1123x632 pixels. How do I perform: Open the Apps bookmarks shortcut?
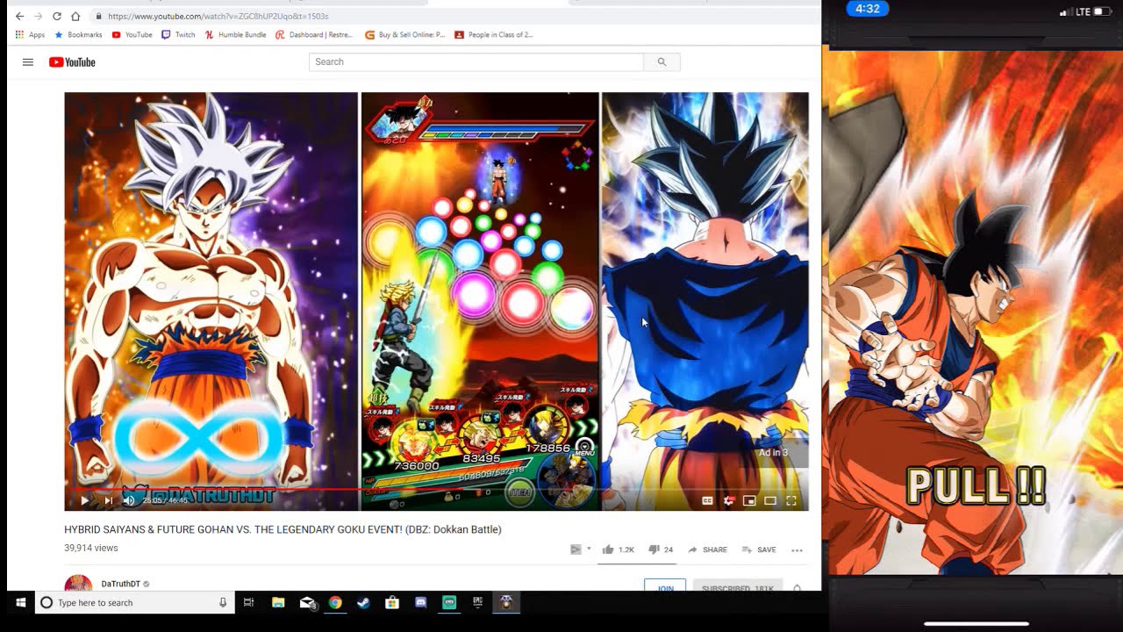[x=30, y=35]
